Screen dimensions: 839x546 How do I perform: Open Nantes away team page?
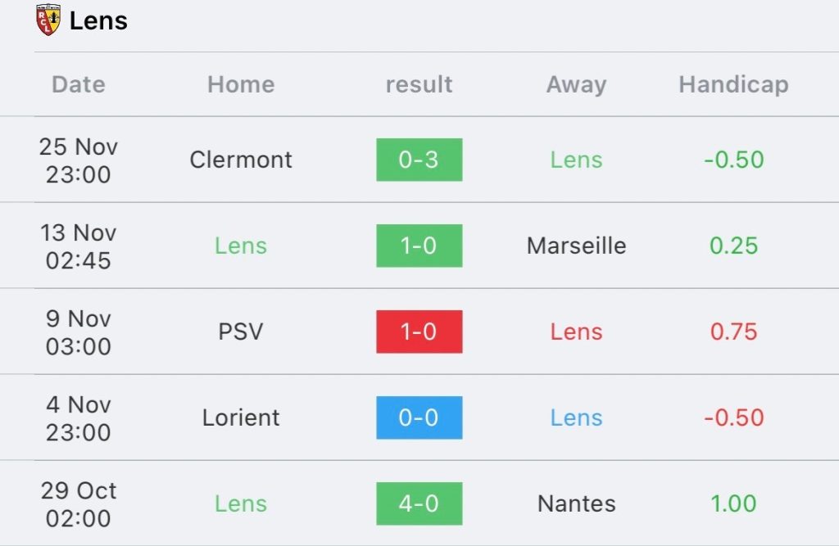pyautogui.click(x=576, y=503)
